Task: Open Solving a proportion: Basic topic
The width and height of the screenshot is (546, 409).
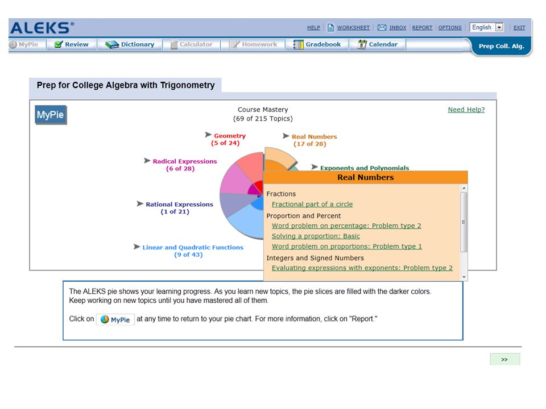Action: tap(316, 236)
